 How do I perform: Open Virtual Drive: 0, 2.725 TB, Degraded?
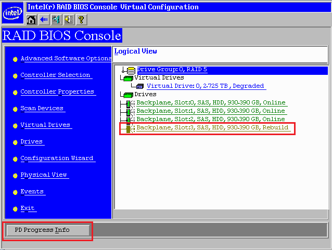click(206, 86)
